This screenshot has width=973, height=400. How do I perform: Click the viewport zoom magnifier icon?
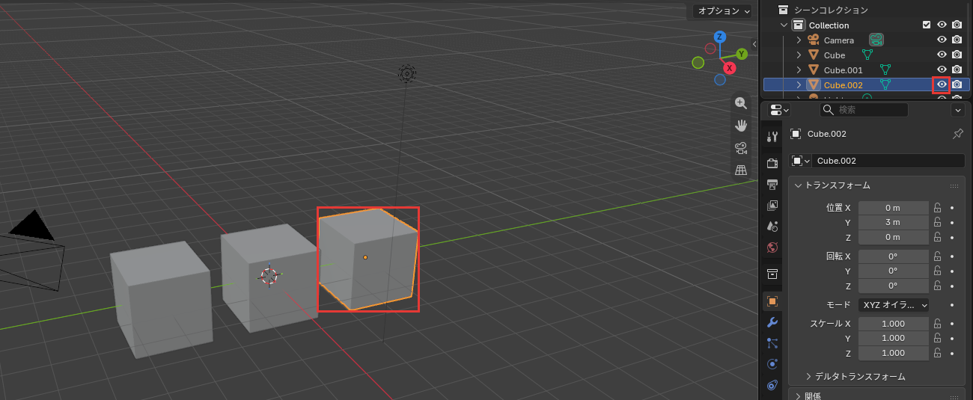(741, 103)
